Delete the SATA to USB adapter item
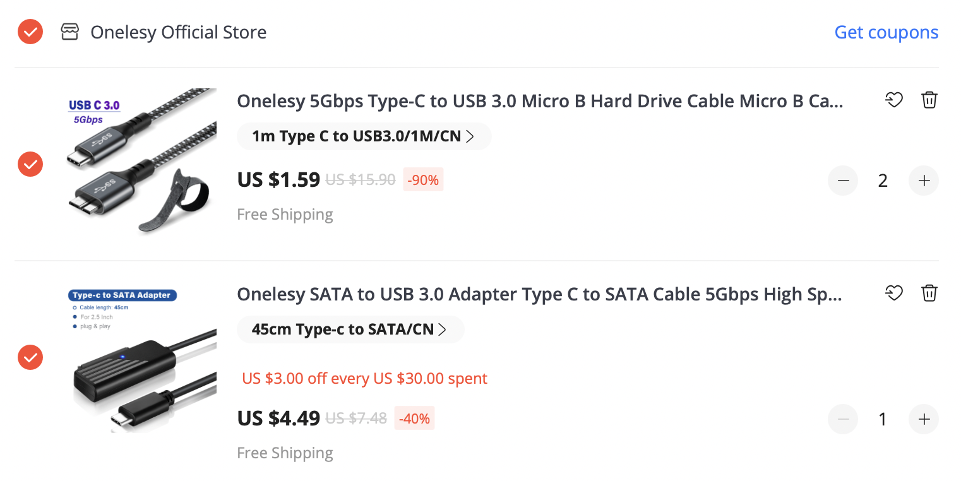Viewport: 961px width, 481px height. (929, 294)
